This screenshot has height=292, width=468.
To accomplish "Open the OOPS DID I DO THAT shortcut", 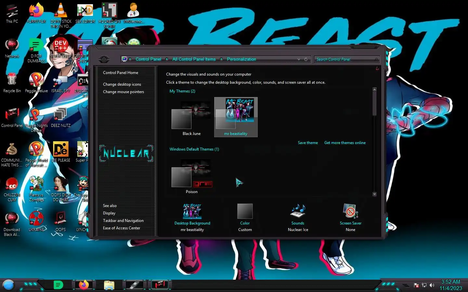I will click(61, 189).
